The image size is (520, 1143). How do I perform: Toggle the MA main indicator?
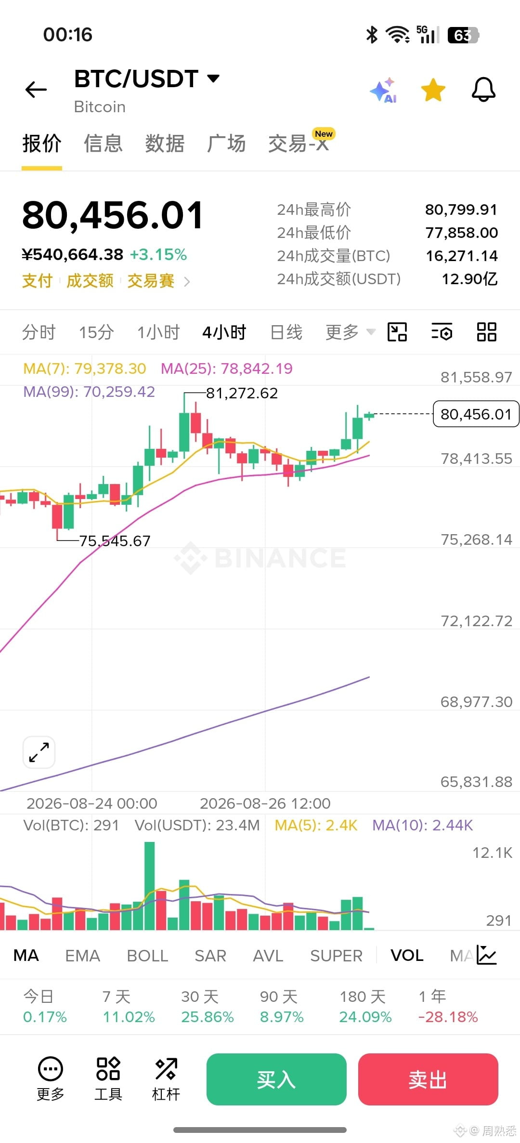click(26, 955)
